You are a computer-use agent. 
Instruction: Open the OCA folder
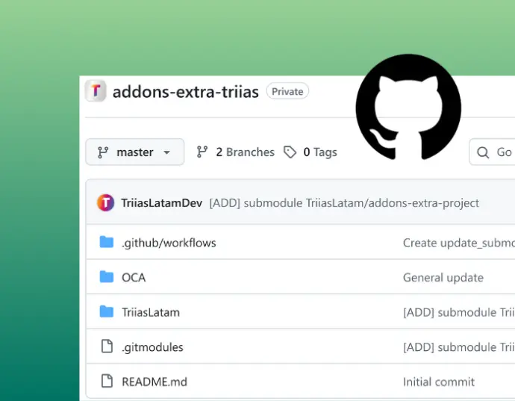click(x=134, y=277)
